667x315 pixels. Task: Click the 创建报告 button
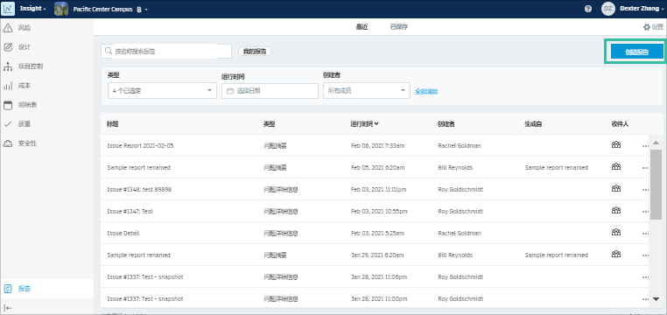(x=636, y=52)
